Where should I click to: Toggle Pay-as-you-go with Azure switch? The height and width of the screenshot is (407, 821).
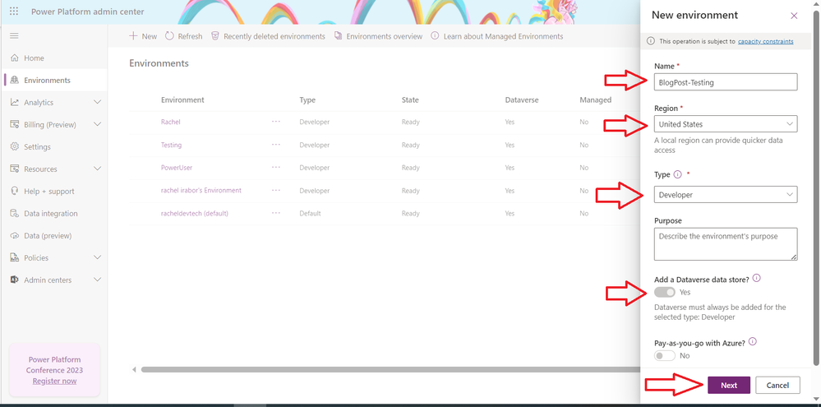click(x=665, y=356)
